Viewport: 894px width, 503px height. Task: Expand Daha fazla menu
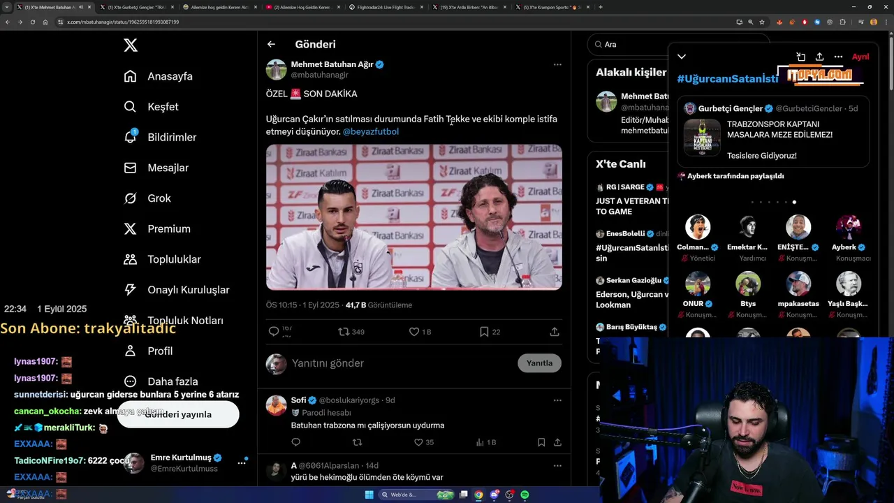click(161, 381)
